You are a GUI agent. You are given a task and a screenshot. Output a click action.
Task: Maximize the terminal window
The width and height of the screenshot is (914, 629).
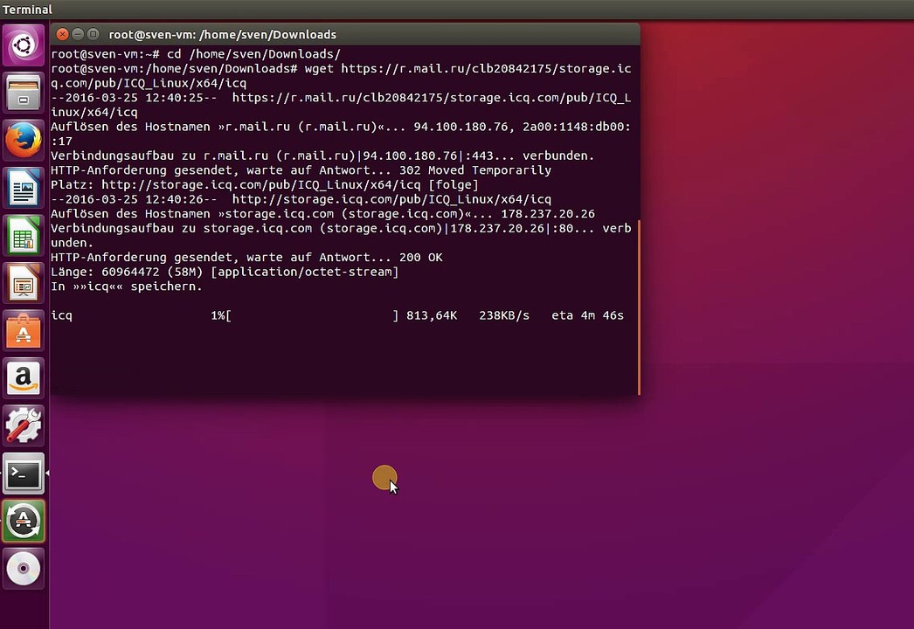coord(93,34)
